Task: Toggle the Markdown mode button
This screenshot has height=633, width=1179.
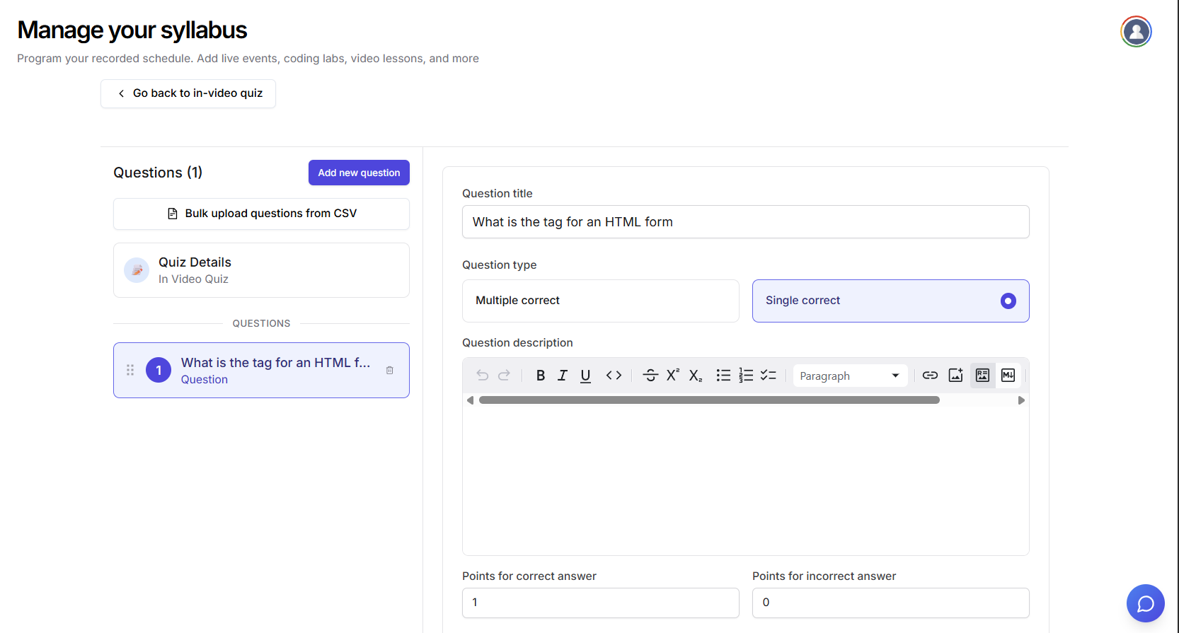Action: click(x=1008, y=376)
